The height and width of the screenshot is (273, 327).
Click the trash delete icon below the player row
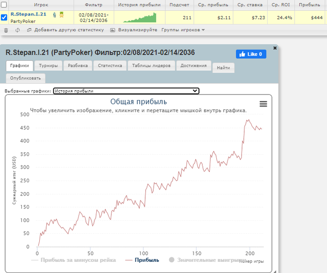pyautogui.click(x=6, y=30)
